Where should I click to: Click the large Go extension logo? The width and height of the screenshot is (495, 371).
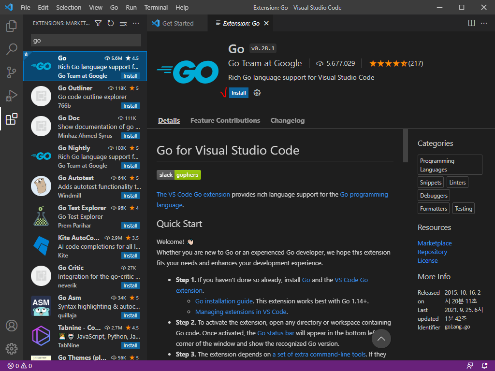tap(188, 72)
